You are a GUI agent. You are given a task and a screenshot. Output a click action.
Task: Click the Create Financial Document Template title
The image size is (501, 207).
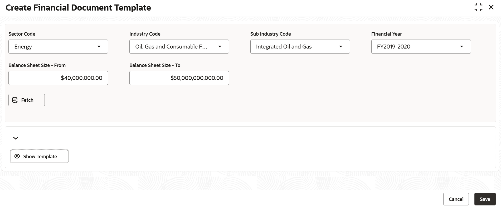pyautogui.click(x=78, y=8)
